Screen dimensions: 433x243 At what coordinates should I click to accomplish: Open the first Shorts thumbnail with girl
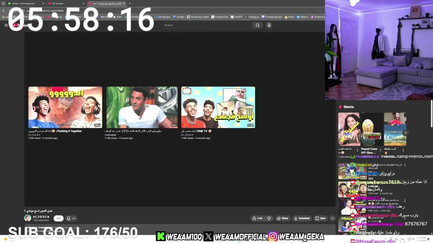coord(349,129)
